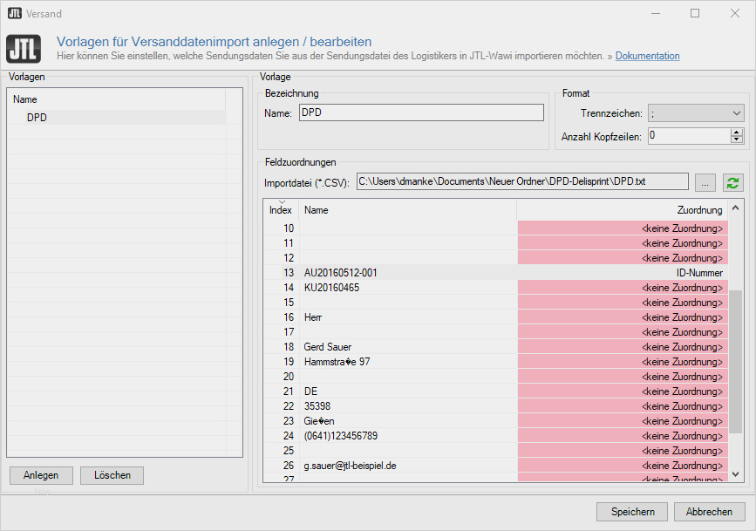Screen dimensions: 756x531
Task: Cancel the dialog with Abbrechen
Action: (710, 512)
